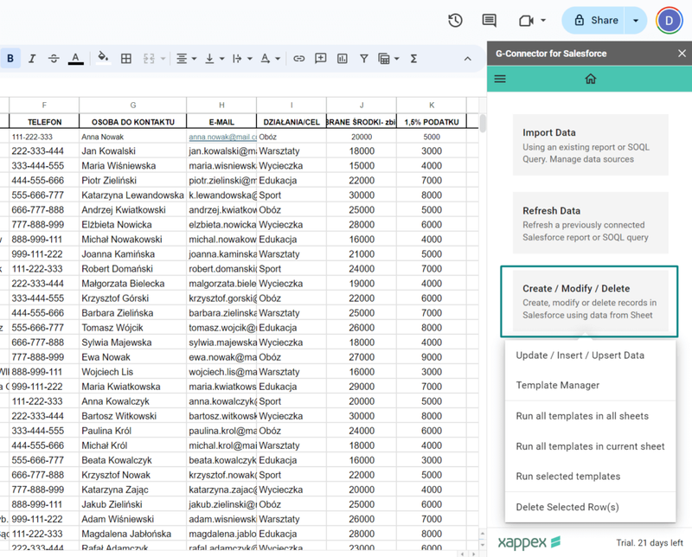Click the DZIAŁANIA/CEL header cell
The width and height of the screenshot is (692, 557).
292,121
